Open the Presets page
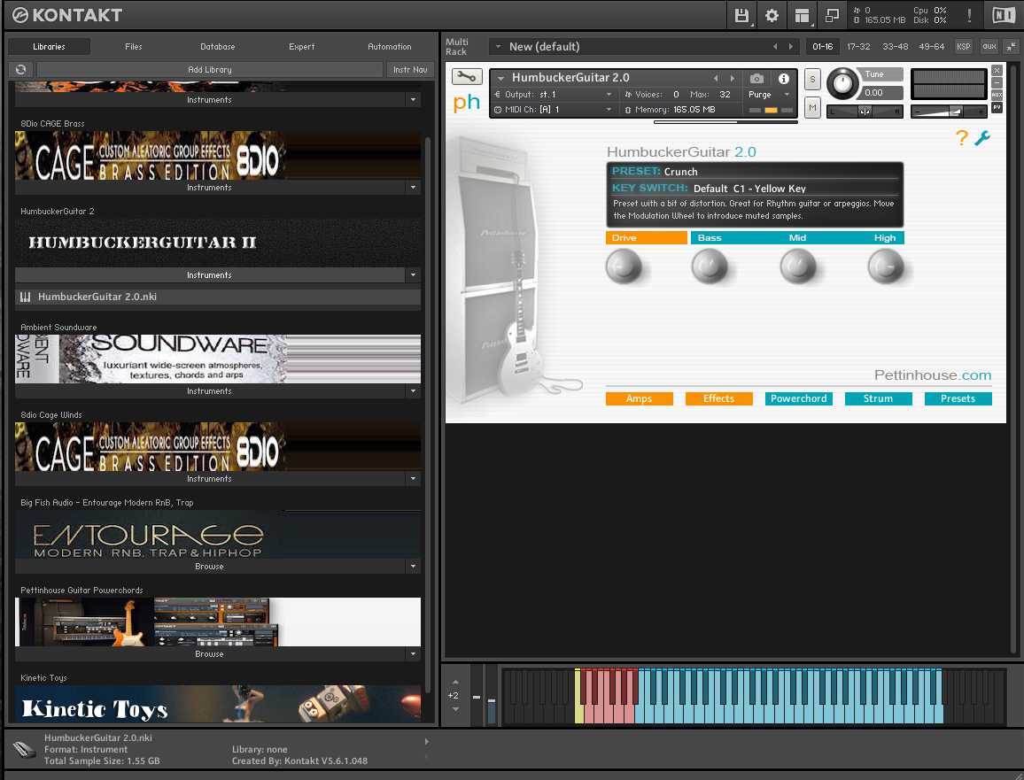This screenshot has height=780, width=1024. (x=958, y=398)
